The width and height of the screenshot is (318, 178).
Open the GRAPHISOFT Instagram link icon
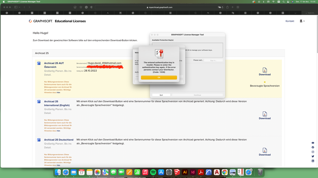coord(313,152)
